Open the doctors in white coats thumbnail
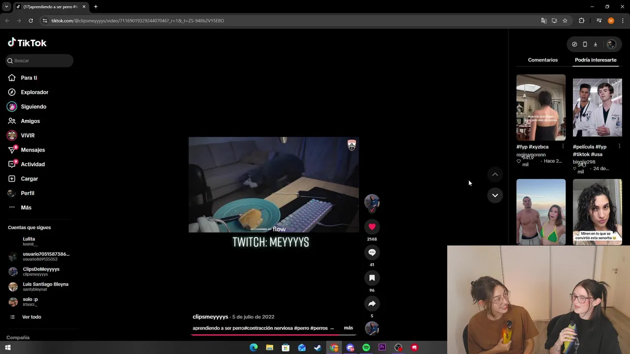 pos(598,107)
